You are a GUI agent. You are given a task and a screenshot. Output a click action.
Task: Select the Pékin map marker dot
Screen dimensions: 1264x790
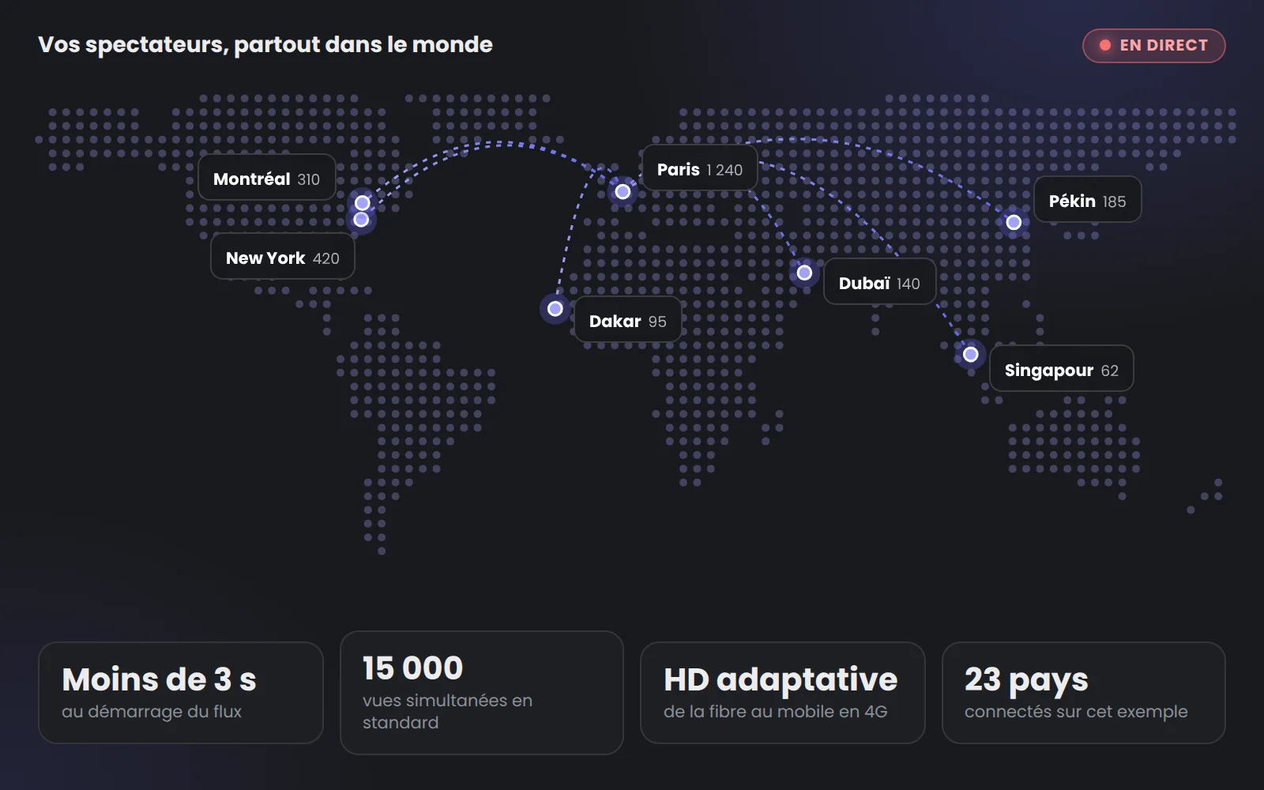[1014, 223]
